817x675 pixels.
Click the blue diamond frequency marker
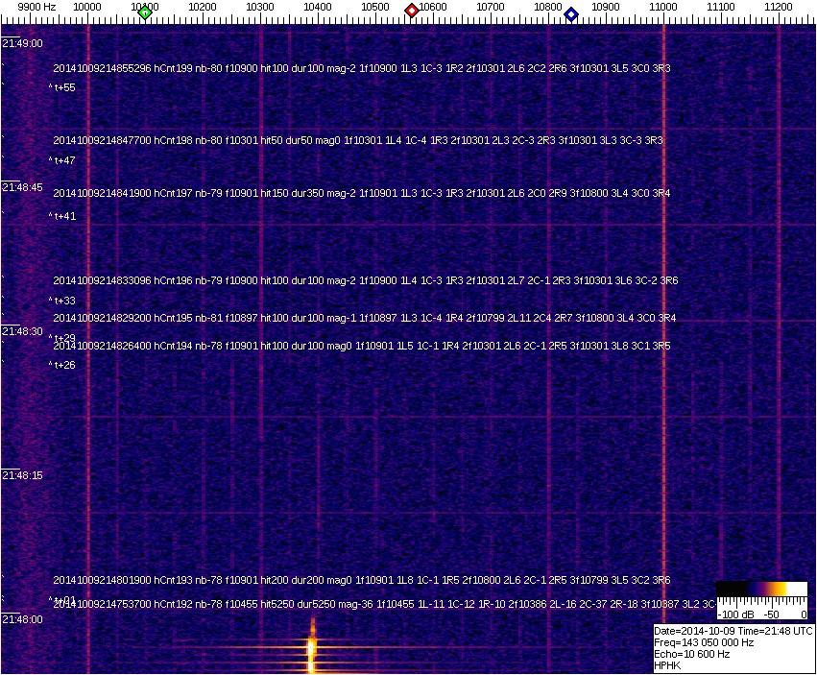(571, 13)
